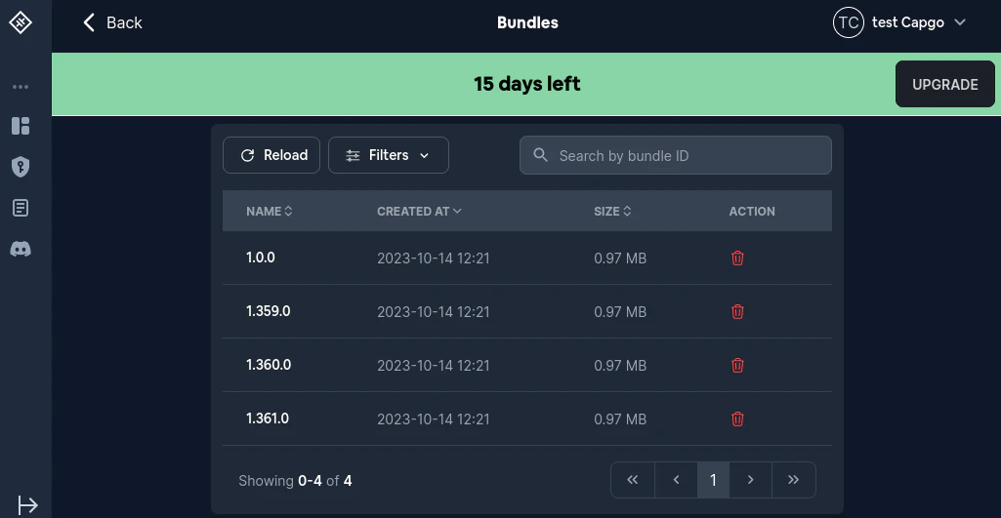Sort bundles by Name column
1001x518 pixels.
point(269,211)
